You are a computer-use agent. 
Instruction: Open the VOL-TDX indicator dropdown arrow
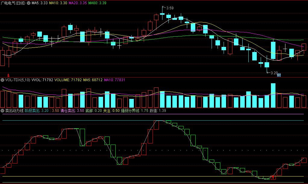(x=2, y=80)
